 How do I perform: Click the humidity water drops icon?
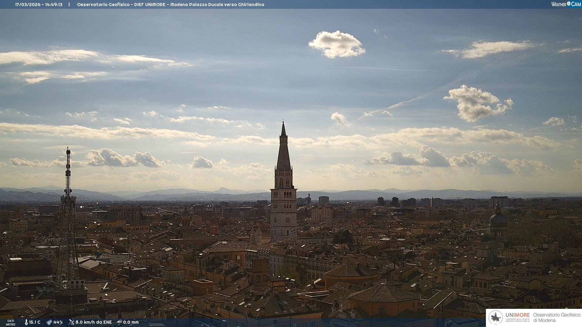click(49, 322)
